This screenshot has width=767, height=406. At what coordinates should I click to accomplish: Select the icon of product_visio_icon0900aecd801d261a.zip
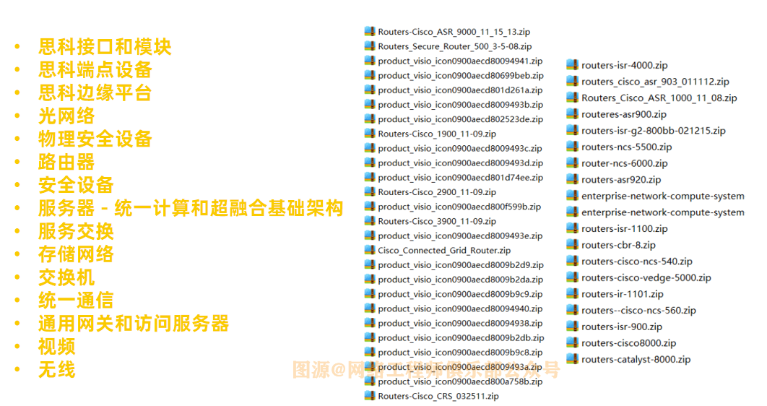(370, 90)
